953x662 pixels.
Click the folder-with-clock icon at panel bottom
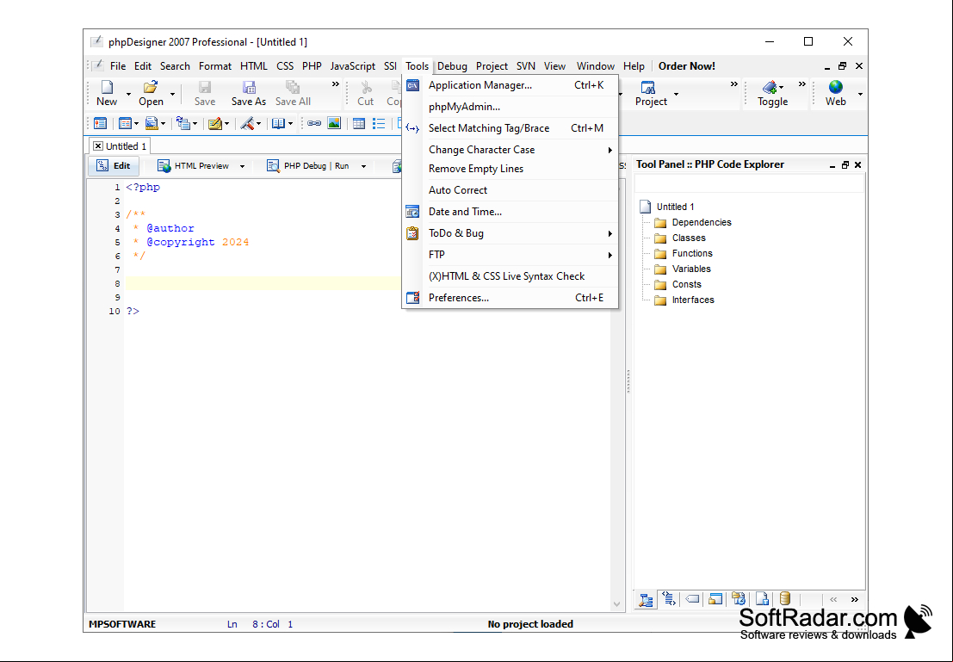coord(739,599)
